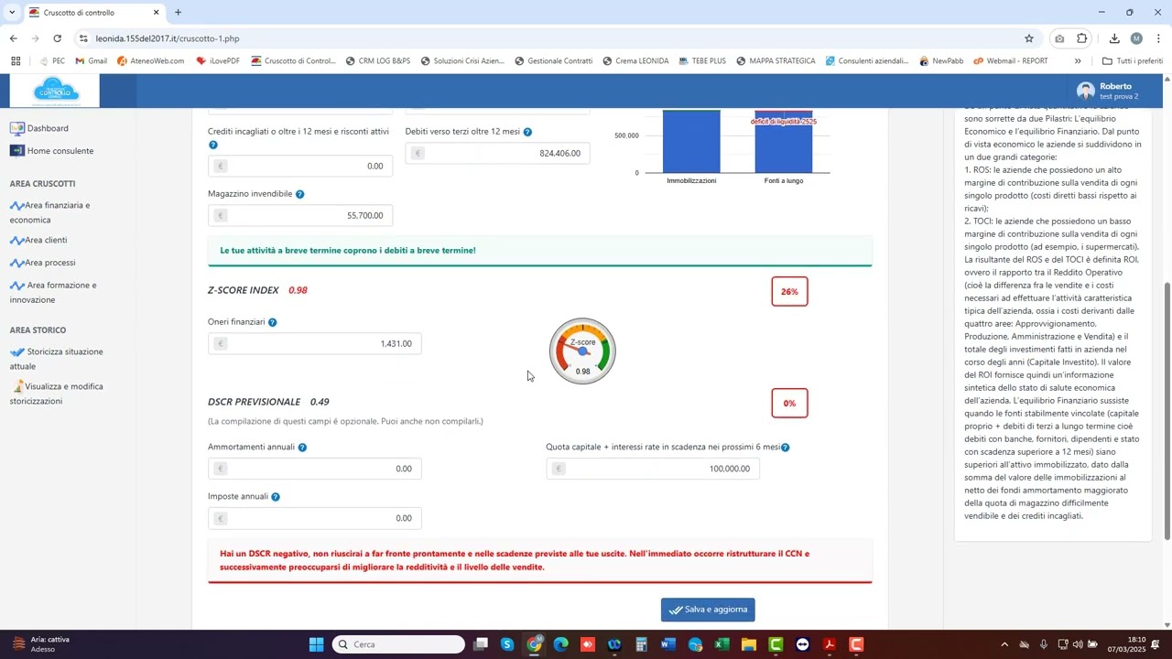Screen dimensions: 1172x659
Task: Open tab search dropdown in Chrome
Action: point(11,13)
